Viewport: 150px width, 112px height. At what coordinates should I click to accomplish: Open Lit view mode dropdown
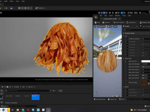tap(109, 26)
